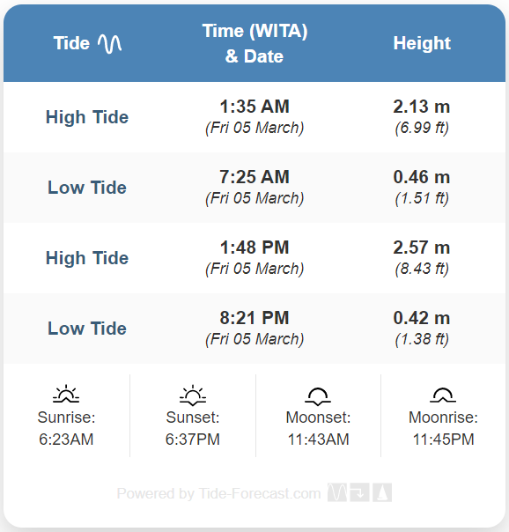Click the Sunrise 6:23AM text

(66, 428)
